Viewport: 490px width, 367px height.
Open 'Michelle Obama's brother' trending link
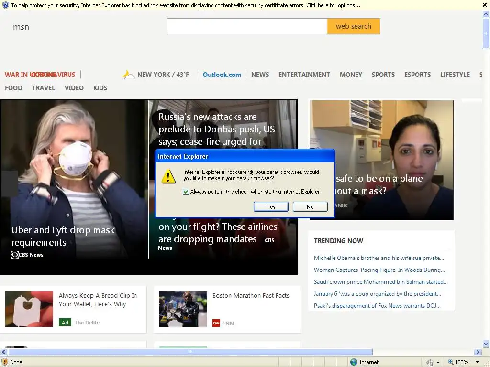(x=379, y=258)
